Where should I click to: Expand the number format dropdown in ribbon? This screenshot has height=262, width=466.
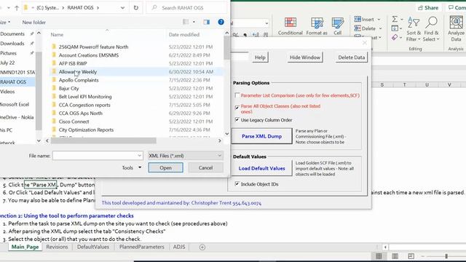(266, 23)
